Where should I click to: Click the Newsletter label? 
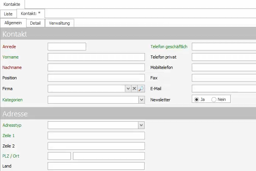pos(160,100)
